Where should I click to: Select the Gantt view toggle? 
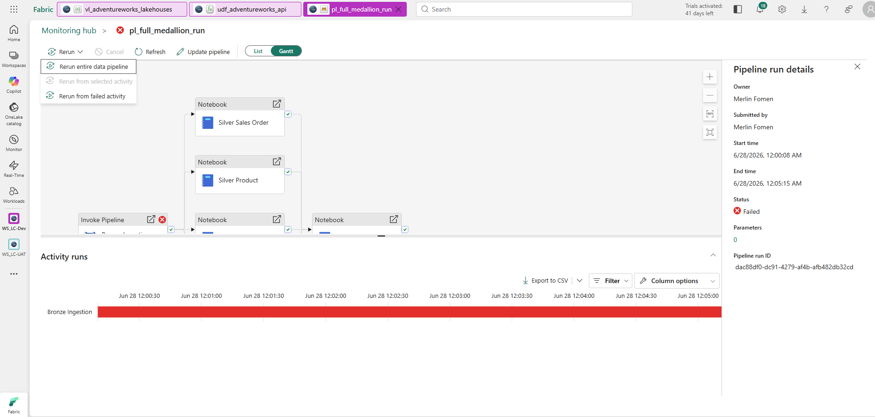coord(286,51)
